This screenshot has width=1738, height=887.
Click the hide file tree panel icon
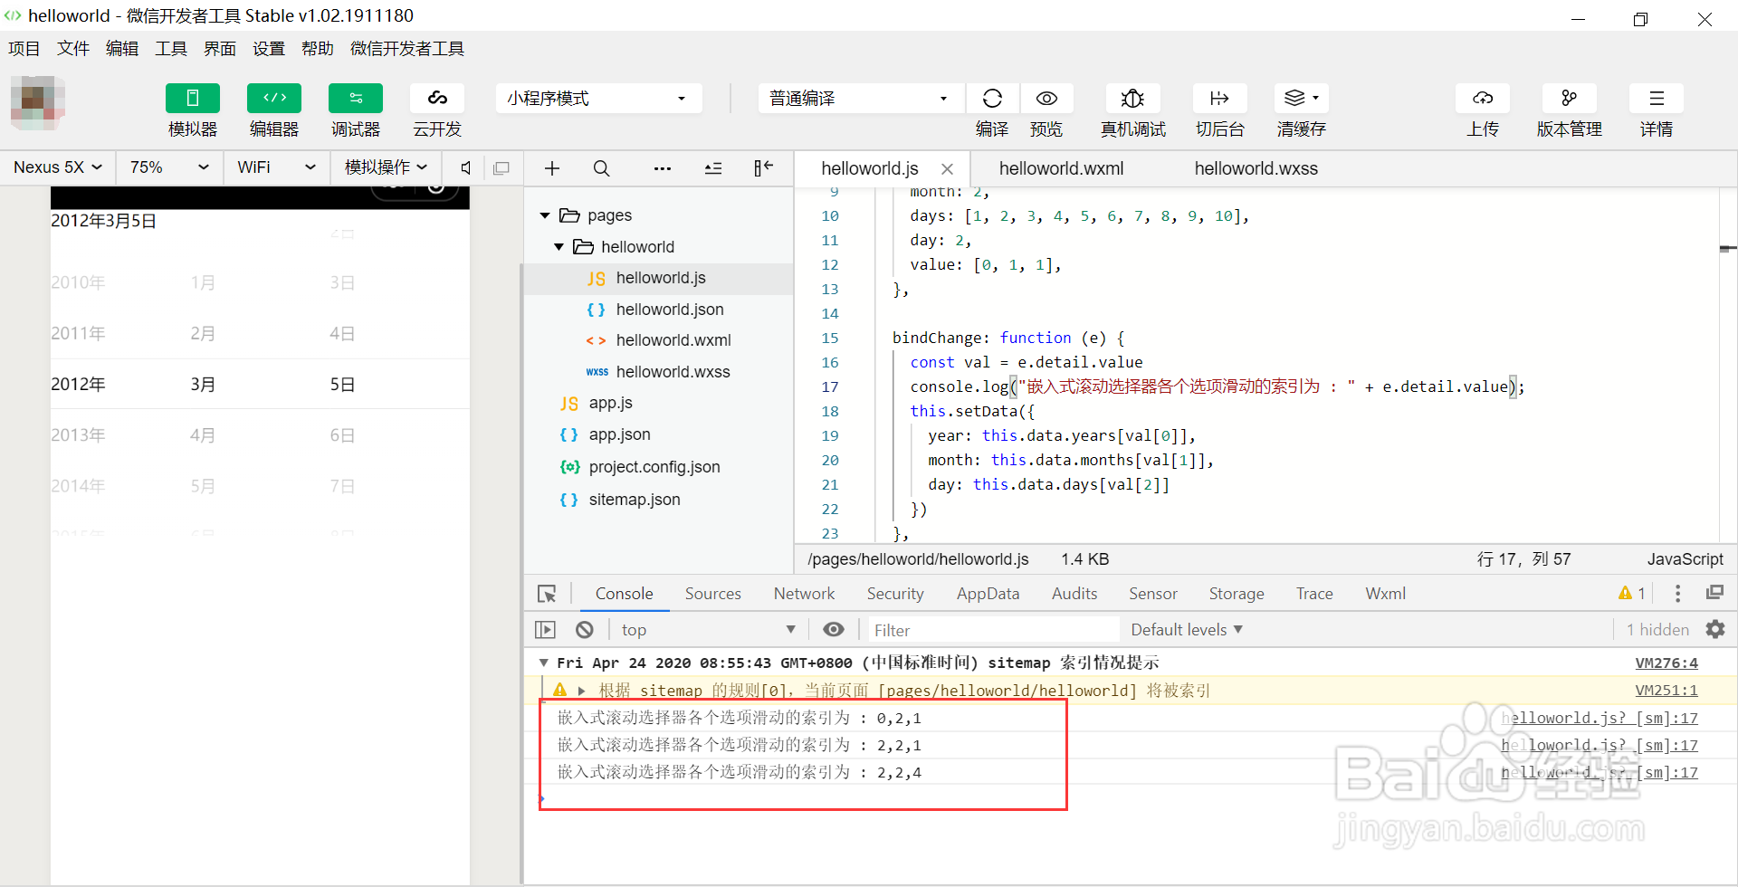[763, 167]
